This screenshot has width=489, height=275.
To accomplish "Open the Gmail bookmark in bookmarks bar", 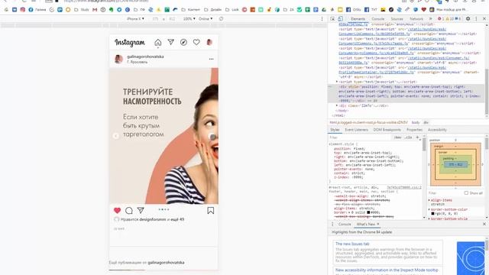I will (x=95, y=10).
